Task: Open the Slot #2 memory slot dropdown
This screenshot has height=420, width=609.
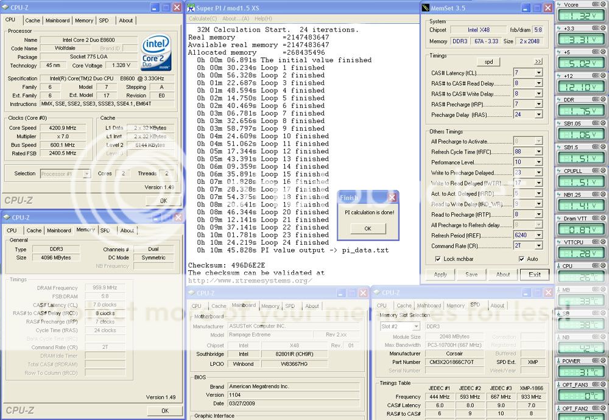Action: [x=416, y=326]
